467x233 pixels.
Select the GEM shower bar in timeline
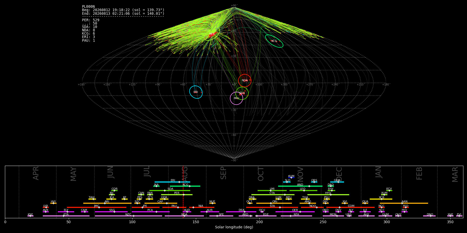click(x=337, y=182)
